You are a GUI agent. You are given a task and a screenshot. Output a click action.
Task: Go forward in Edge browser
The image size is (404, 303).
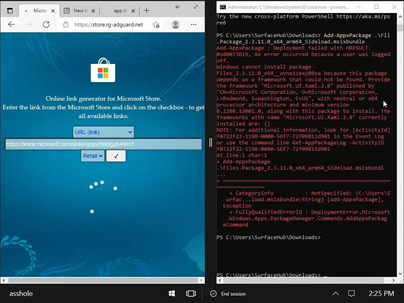pos(28,24)
